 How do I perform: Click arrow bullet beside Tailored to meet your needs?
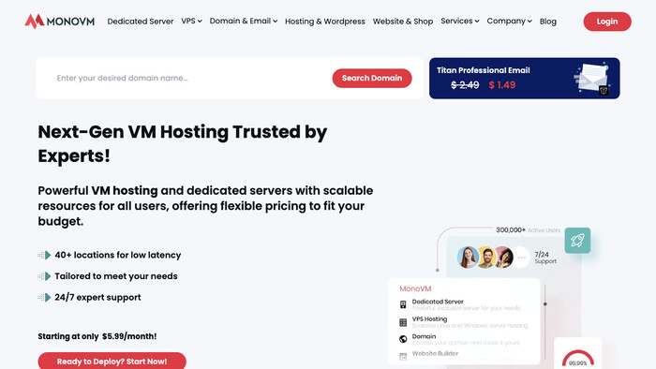[x=44, y=276]
